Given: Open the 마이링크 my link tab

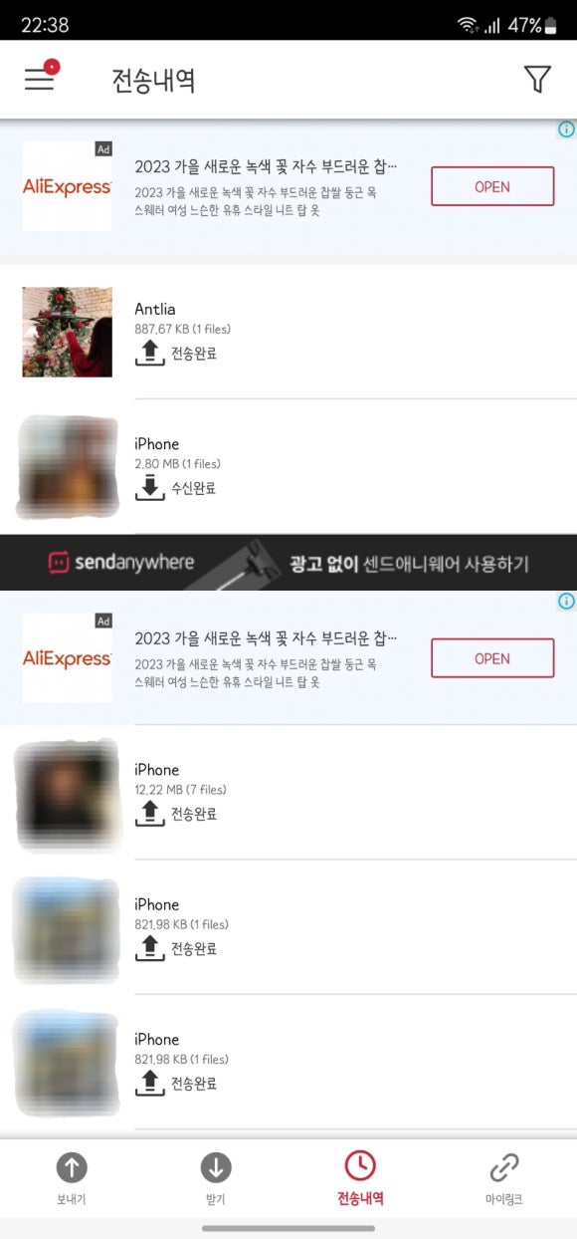Looking at the screenshot, I should click(x=504, y=1179).
